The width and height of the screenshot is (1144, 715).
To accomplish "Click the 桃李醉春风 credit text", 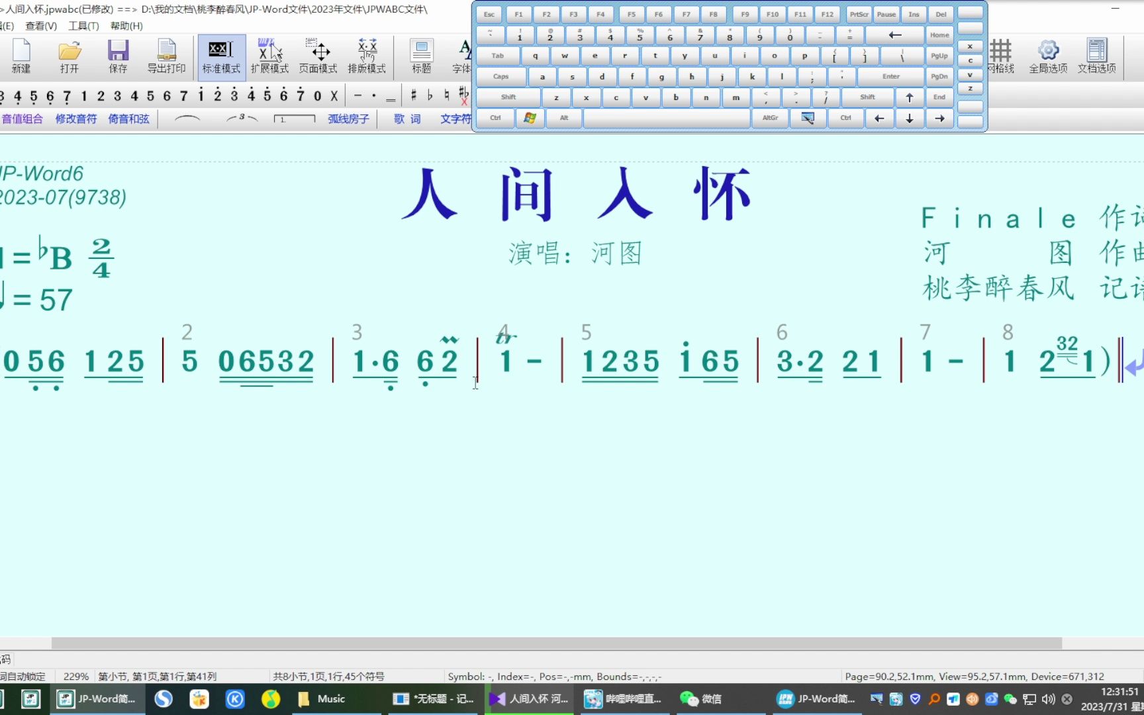I will coord(998,288).
